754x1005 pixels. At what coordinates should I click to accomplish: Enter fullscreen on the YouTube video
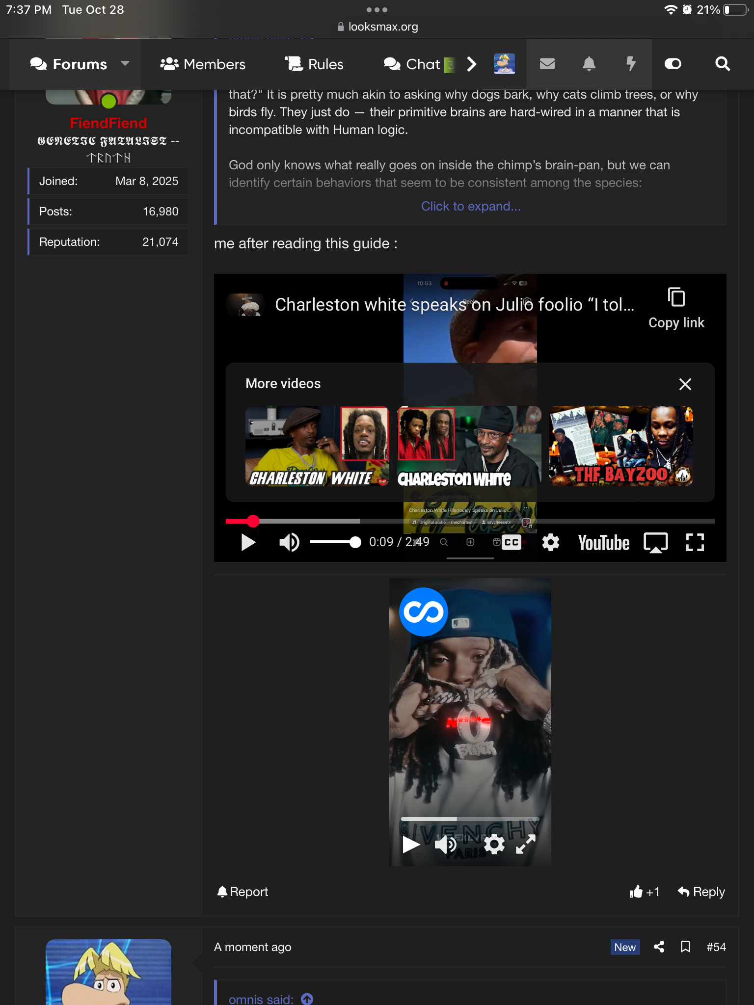(x=695, y=543)
